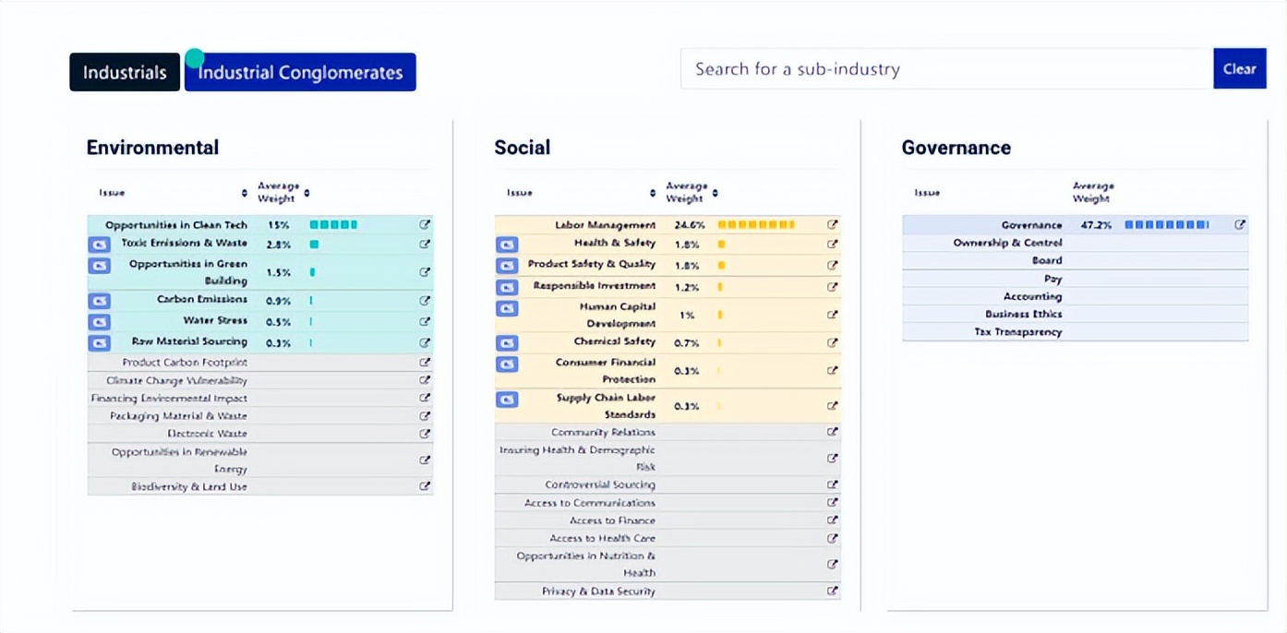Sort Social issues by the Issue column
Viewport: 1287px width, 633px height.
click(x=653, y=193)
